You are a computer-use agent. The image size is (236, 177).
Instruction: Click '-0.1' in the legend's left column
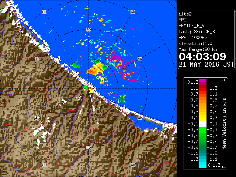[x=193, y=124]
